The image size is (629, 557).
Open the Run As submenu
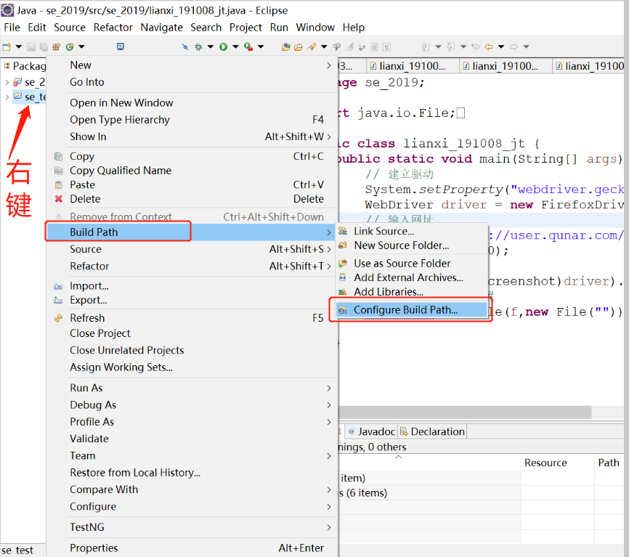point(192,388)
